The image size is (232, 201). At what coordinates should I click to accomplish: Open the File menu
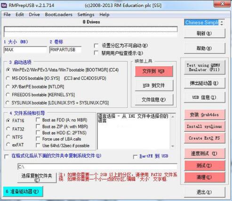[7, 15]
